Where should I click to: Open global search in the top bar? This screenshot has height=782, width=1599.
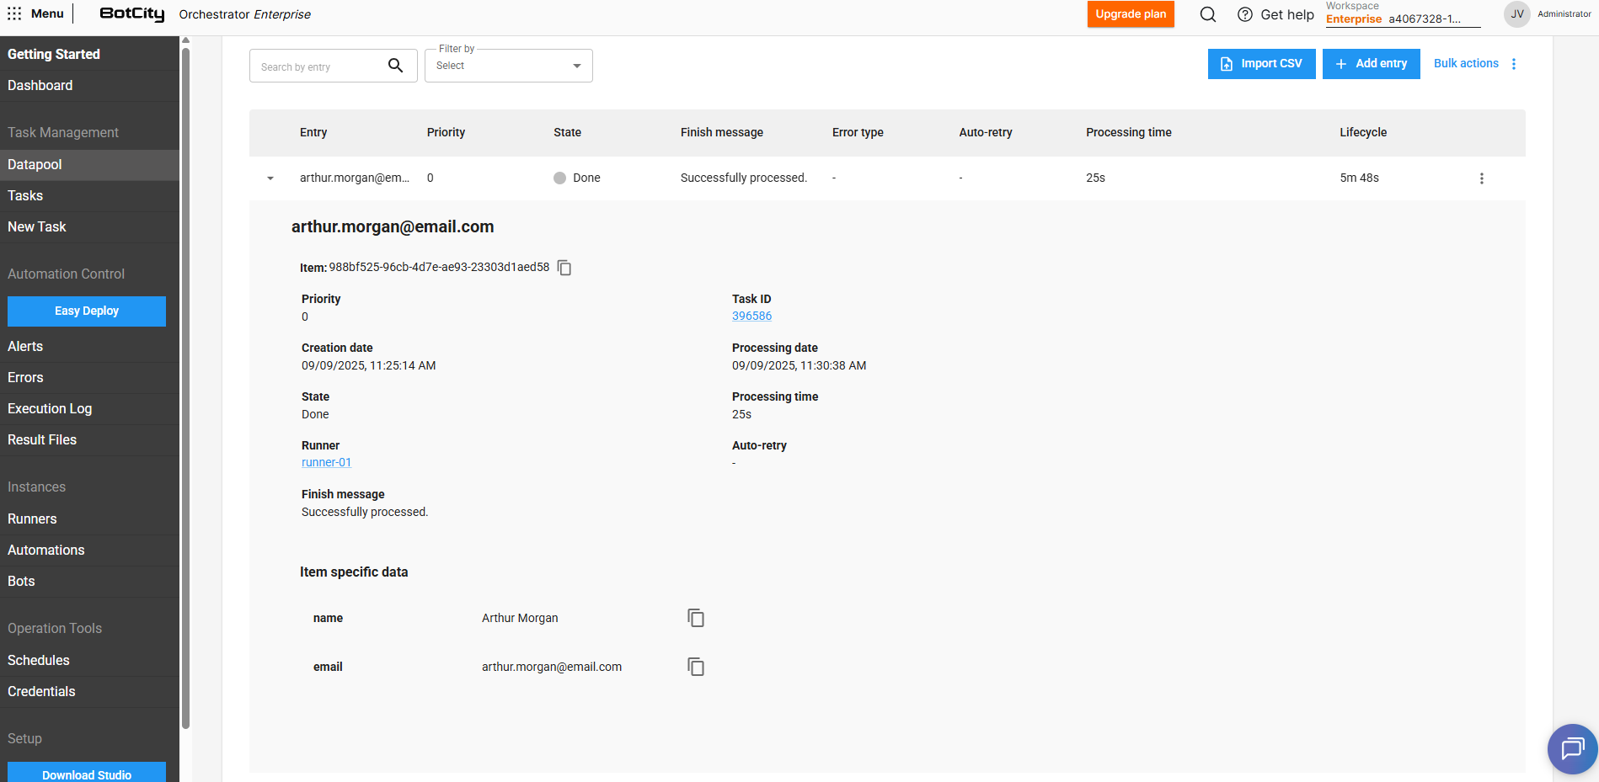[x=1207, y=14]
